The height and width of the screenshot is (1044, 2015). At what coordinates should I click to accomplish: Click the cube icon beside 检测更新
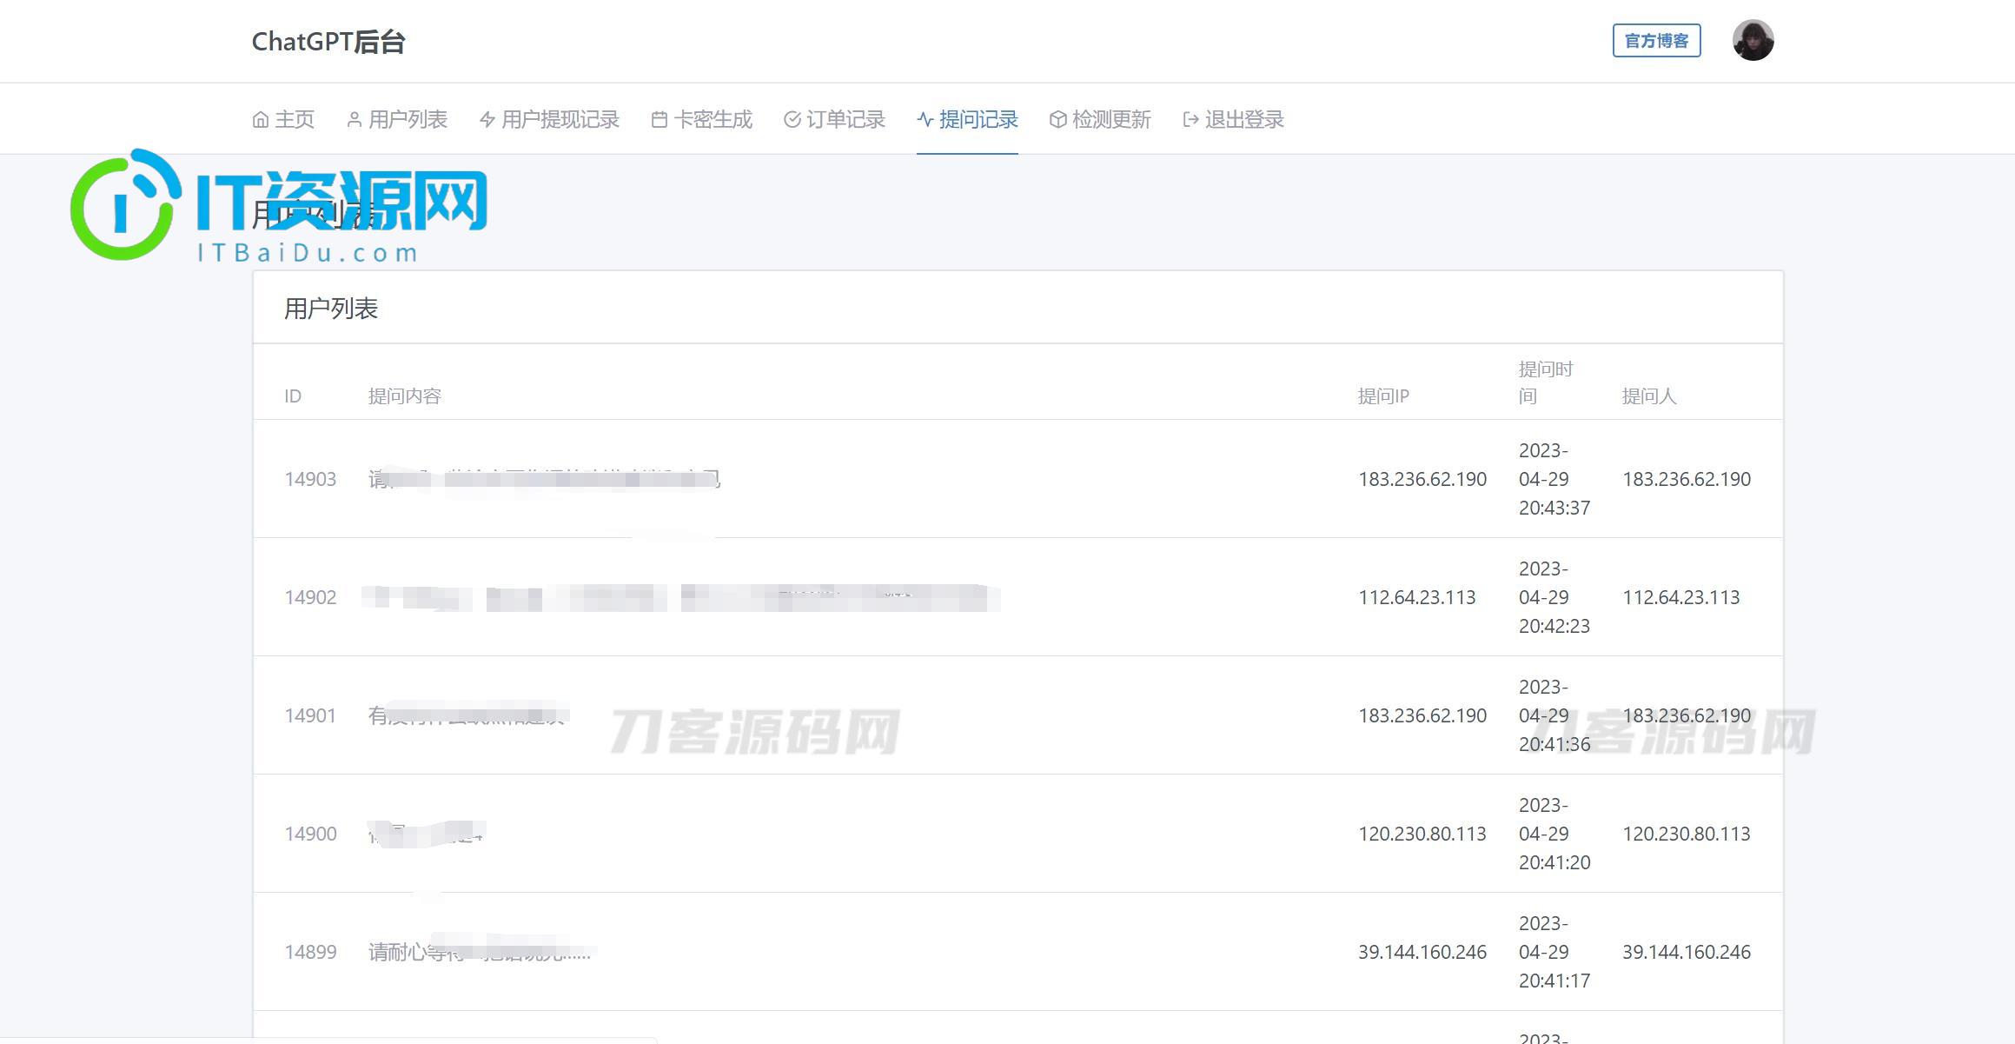click(x=1058, y=120)
